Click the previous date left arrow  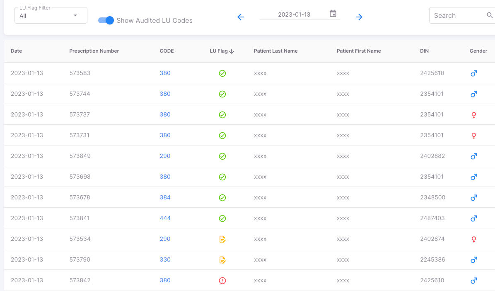tap(241, 17)
